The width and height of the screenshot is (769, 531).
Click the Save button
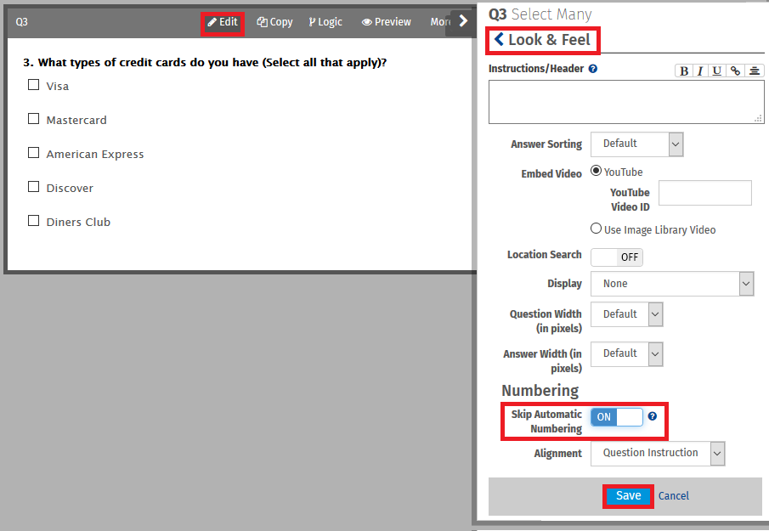coord(628,495)
